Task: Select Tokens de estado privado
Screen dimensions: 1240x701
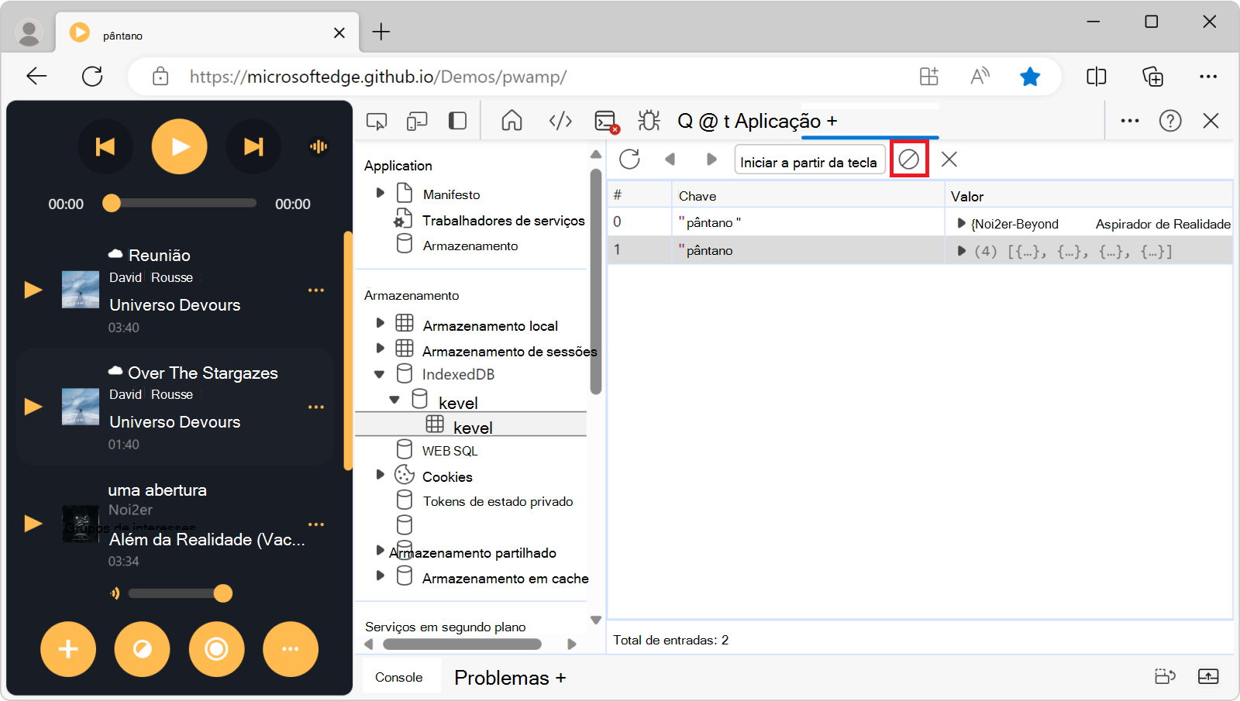Action: [x=498, y=501]
